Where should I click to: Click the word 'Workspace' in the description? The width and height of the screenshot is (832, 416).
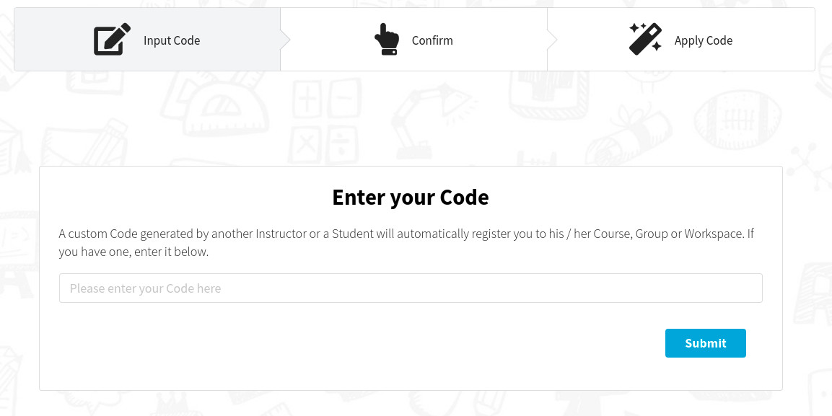[714, 234]
